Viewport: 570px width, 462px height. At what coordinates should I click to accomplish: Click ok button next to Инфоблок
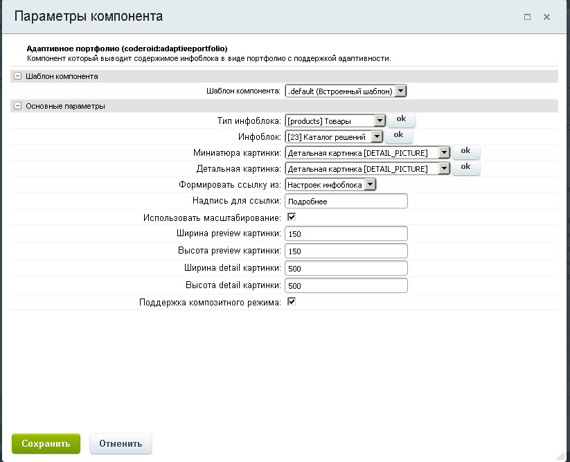(398, 135)
